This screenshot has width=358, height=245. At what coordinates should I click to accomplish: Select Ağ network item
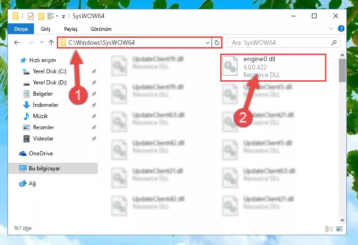tap(32, 183)
